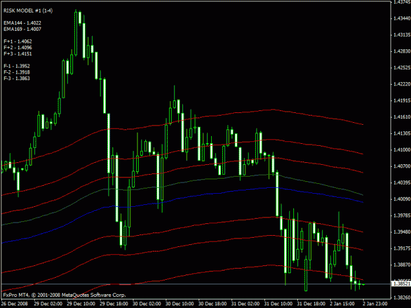
Task: Click the '29 Dec 02:00' time axis label
Action: point(48,304)
